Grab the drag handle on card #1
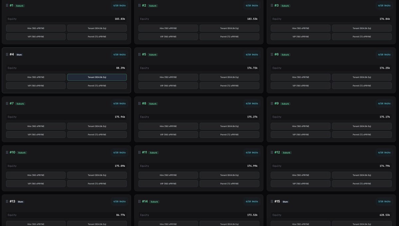Image resolution: width=399 pixels, height=226 pixels. (x=7, y=5)
